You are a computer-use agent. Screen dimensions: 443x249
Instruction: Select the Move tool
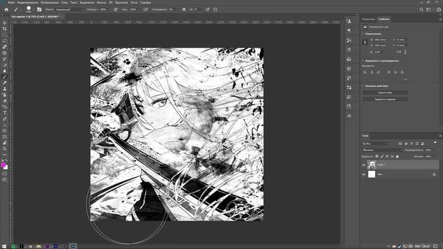tap(5, 23)
